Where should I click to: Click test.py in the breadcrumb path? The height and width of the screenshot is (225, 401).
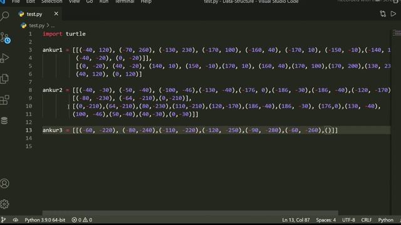[36, 26]
